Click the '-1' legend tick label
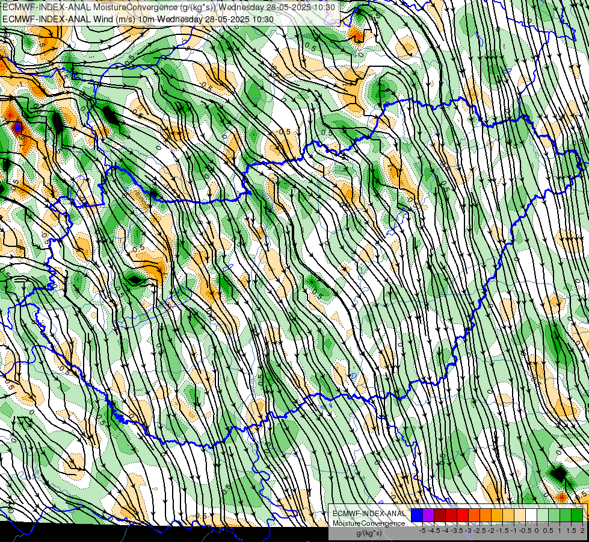 (514, 531)
